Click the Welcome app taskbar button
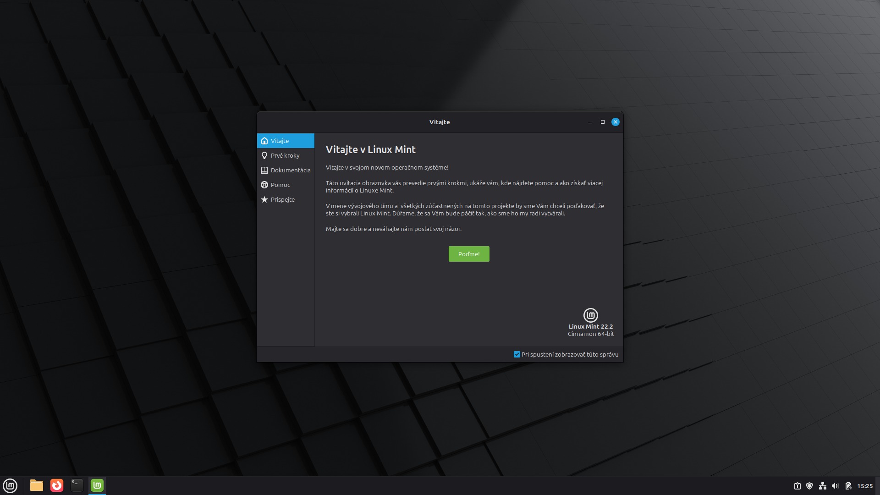The height and width of the screenshot is (495, 880). coord(97,485)
